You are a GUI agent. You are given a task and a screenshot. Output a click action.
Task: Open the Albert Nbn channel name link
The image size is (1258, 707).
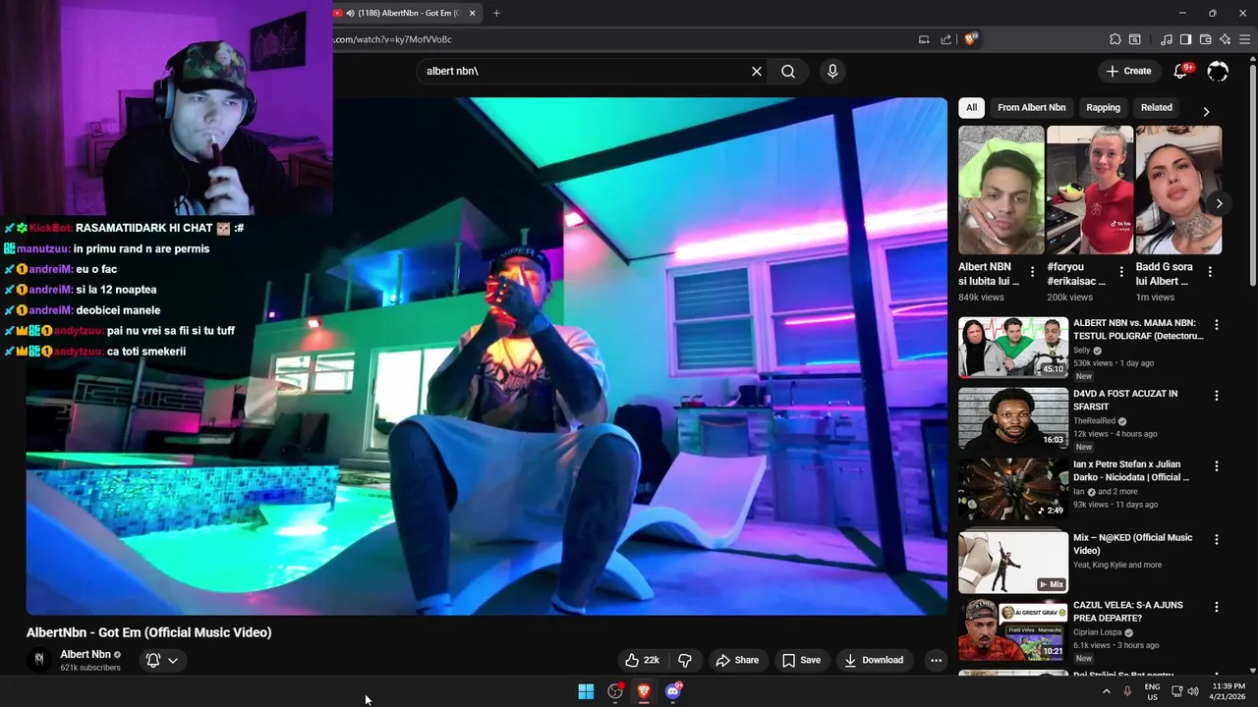(86, 654)
